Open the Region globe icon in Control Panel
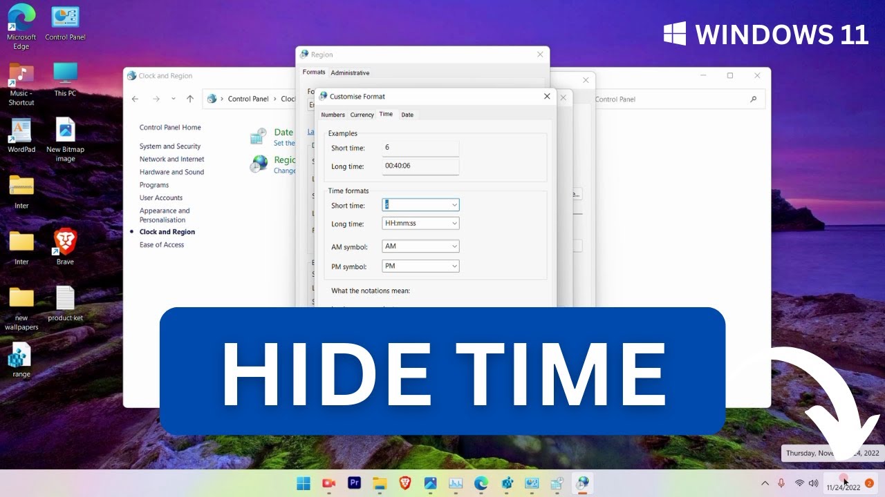 tap(259, 164)
